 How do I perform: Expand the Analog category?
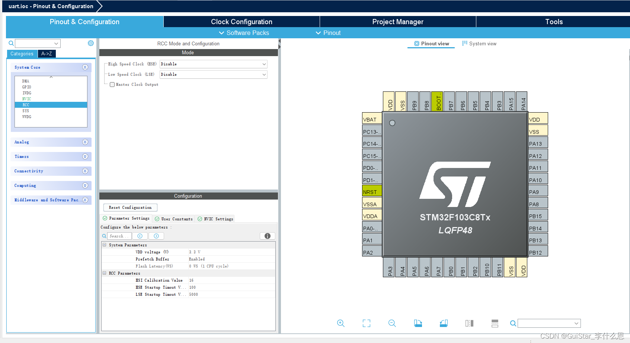85,142
